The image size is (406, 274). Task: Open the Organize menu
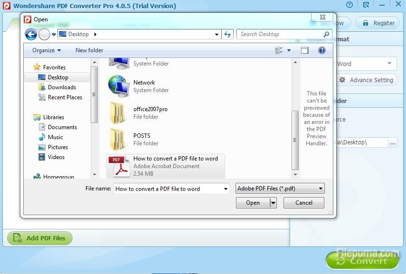[x=47, y=50]
